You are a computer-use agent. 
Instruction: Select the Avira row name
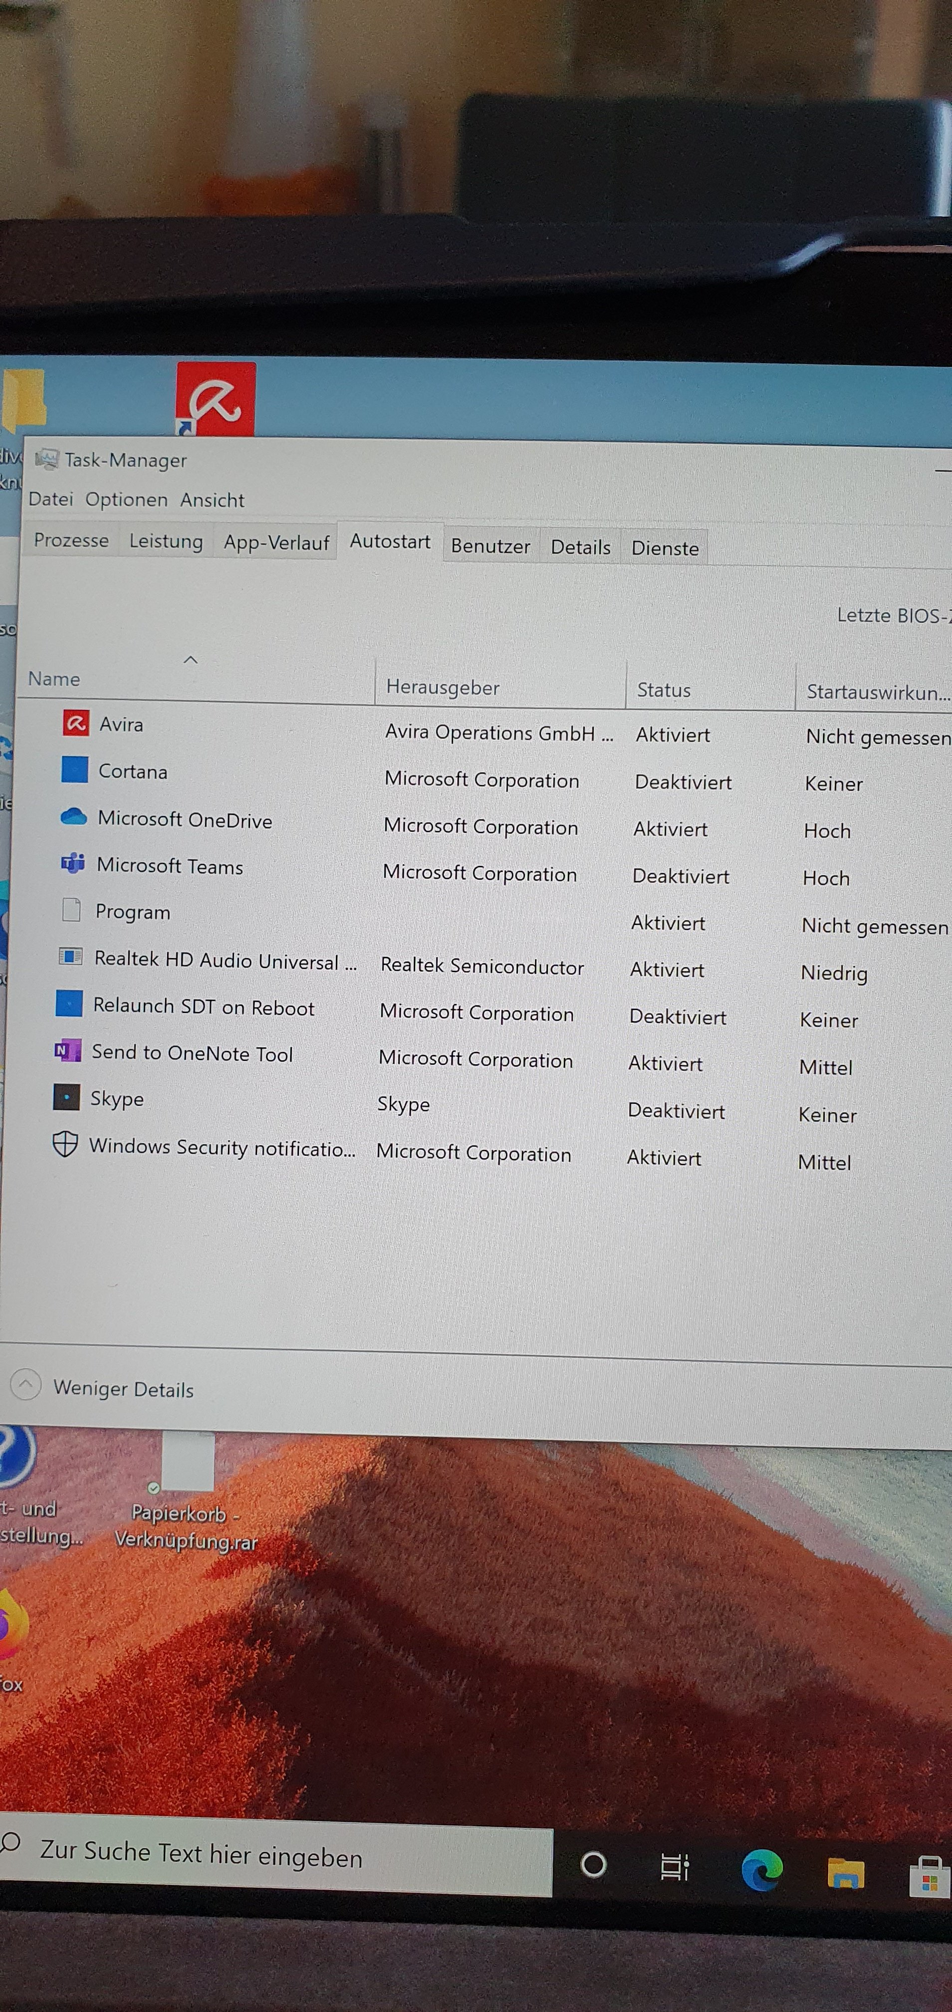pyautogui.click(x=121, y=725)
